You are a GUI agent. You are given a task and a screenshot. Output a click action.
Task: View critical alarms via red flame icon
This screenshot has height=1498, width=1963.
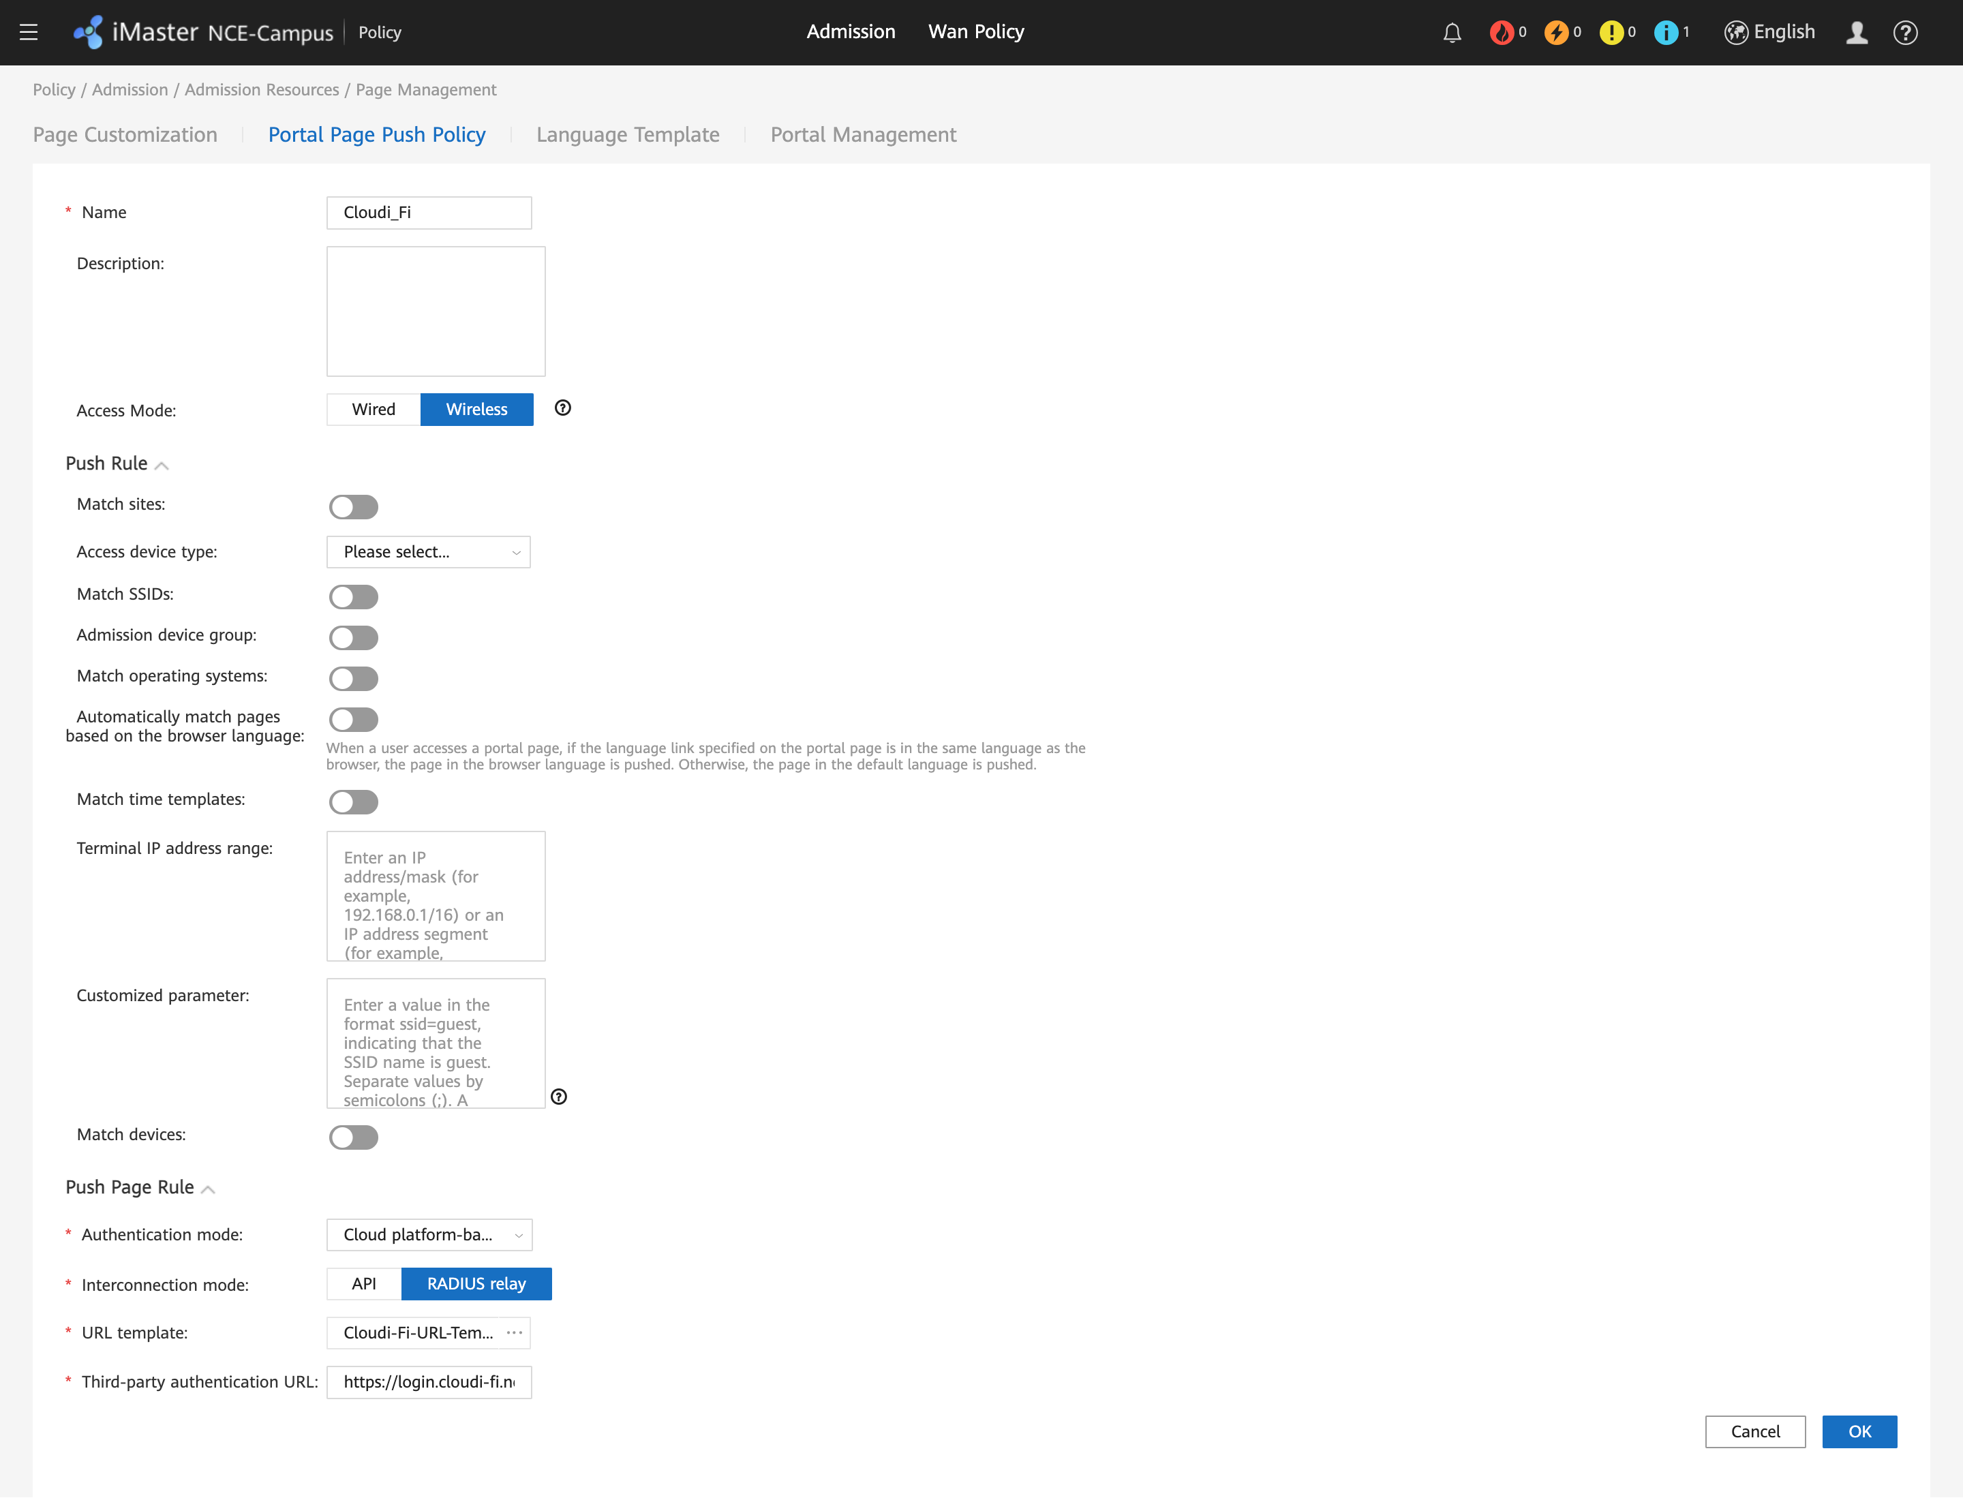1502,32
